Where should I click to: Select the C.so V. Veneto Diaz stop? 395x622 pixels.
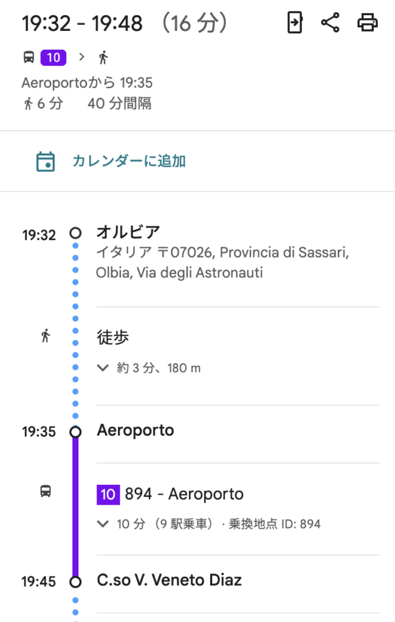(170, 580)
